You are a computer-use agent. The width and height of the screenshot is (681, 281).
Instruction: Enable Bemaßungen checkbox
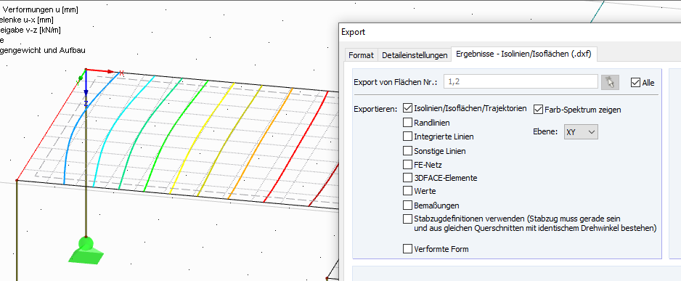(x=407, y=205)
